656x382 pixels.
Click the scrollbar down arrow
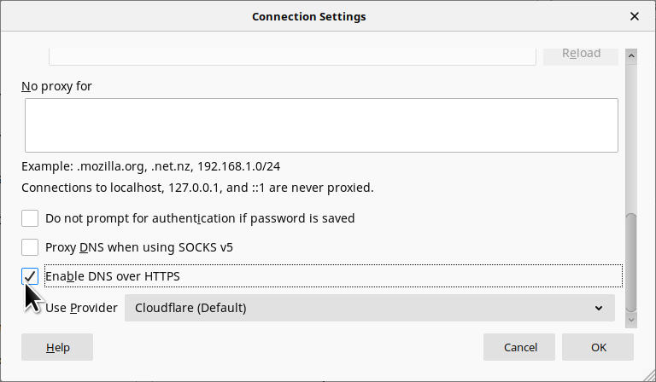tap(632, 319)
